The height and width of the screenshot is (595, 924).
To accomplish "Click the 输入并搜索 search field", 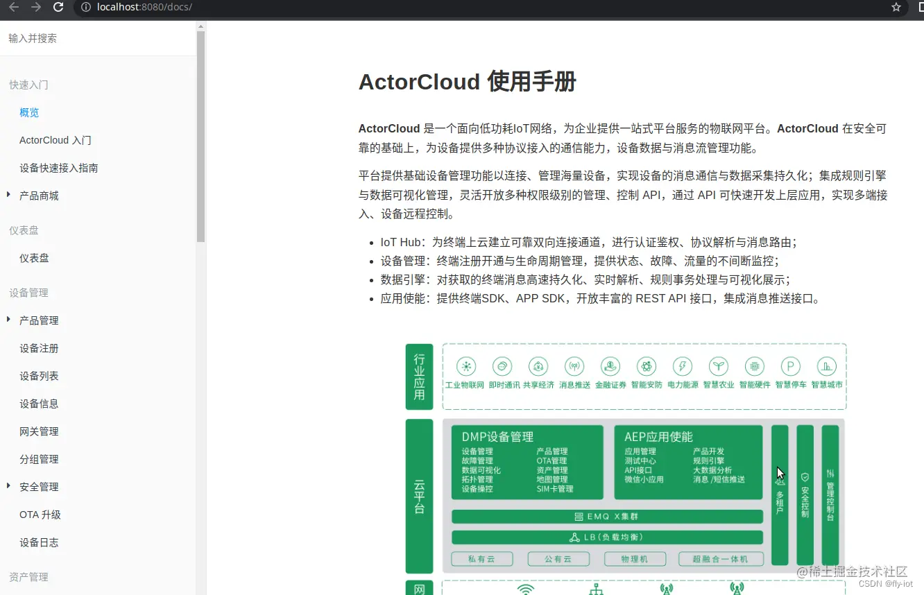I will (x=98, y=39).
